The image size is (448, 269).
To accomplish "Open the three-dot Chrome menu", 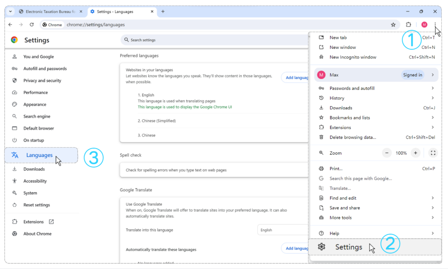I will tap(435, 25).
